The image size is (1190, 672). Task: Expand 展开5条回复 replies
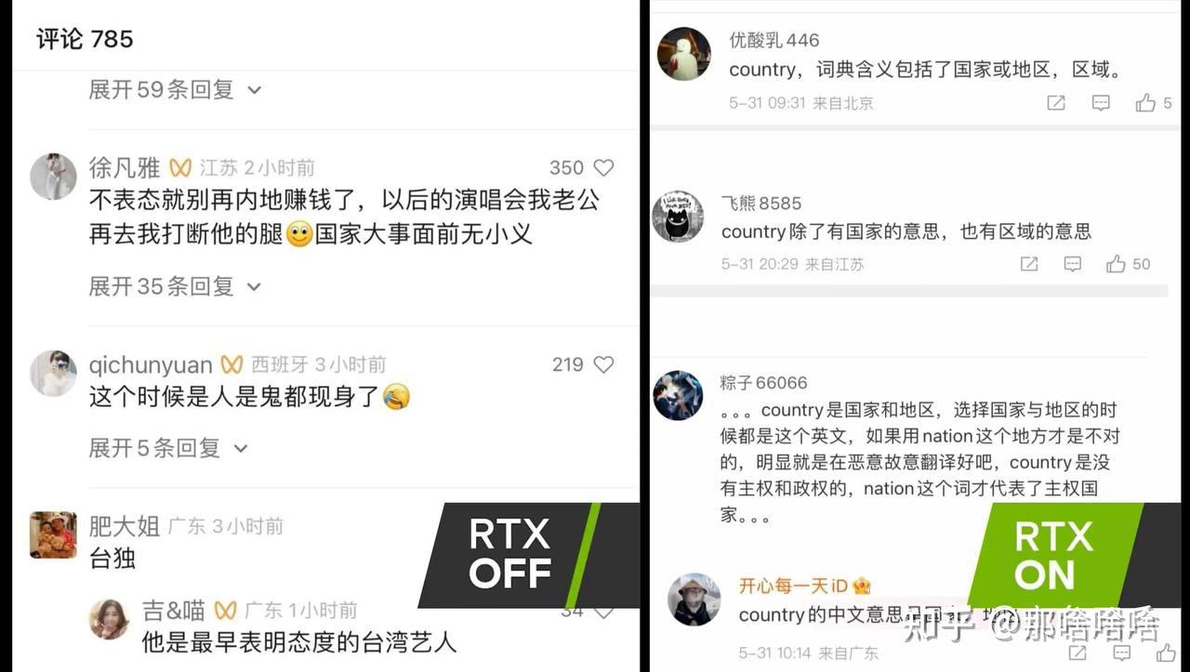[168, 448]
